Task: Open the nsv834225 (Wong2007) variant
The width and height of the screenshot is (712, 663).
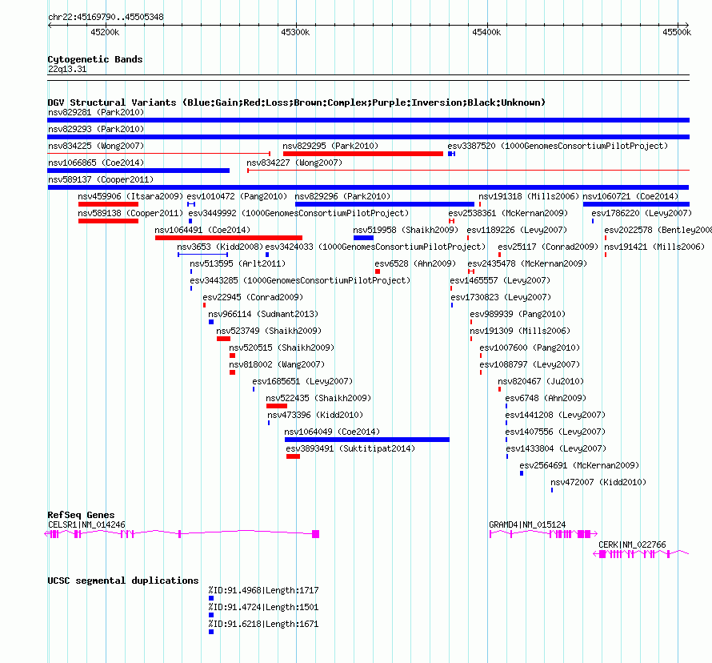Action: 96,146
